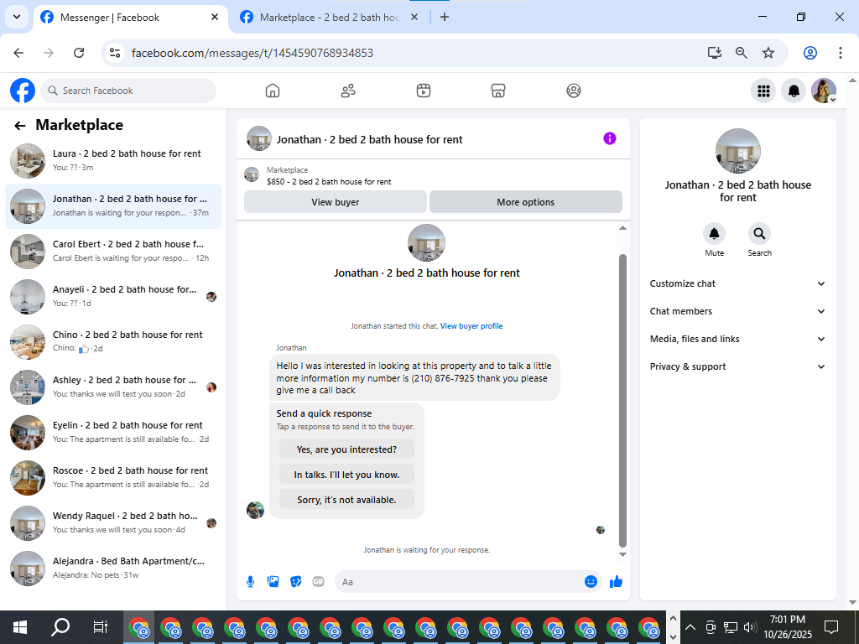This screenshot has height=644, width=859.
Task: Follow the View buyer profile link
Action: click(471, 326)
